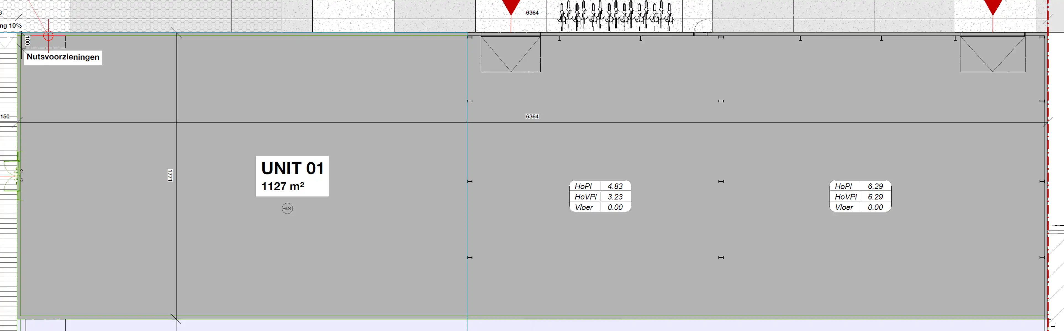This screenshot has width=1064, height=331.
Task: Click the UNIT 01 room label
Action: 292,168
